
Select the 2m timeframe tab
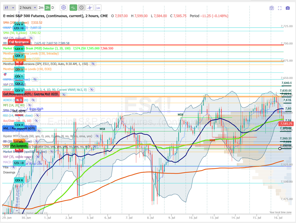41,8
